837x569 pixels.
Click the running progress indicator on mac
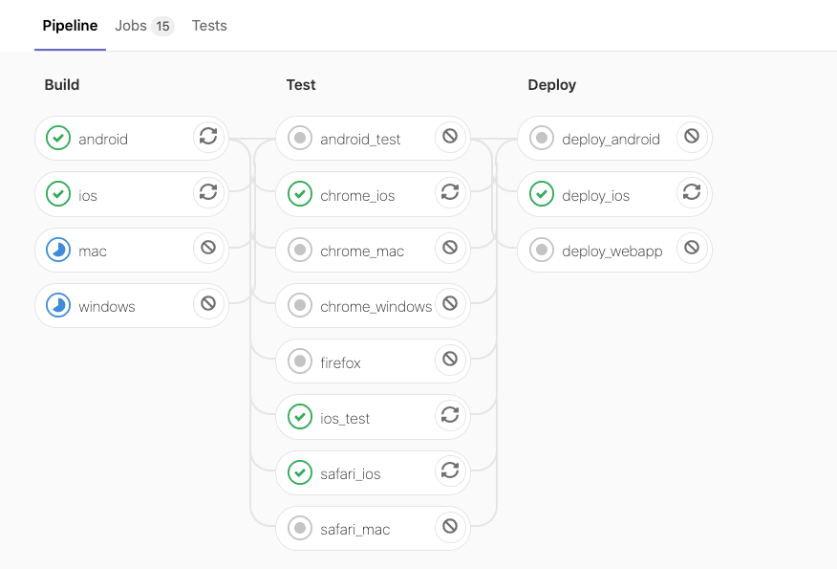[57, 250]
